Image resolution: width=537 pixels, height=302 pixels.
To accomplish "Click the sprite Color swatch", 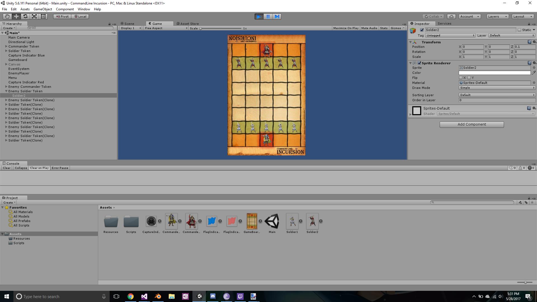I will pyautogui.click(x=494, y=73).
